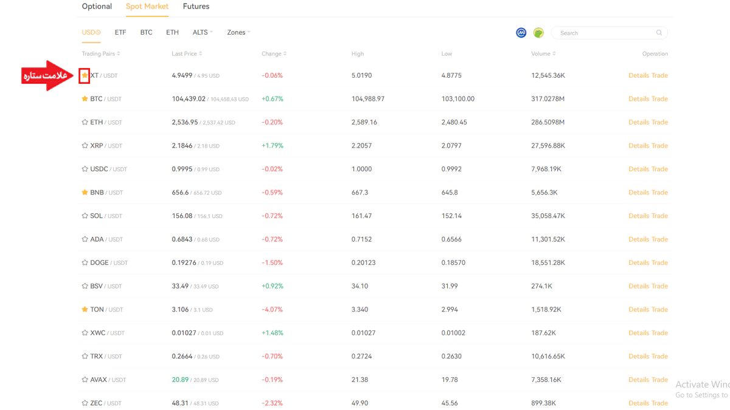Open Trade for BTC/USDT
This screenshot has height=410, width=730.
[659, 98]
